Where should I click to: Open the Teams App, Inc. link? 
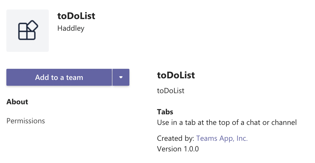click(222, 138)
